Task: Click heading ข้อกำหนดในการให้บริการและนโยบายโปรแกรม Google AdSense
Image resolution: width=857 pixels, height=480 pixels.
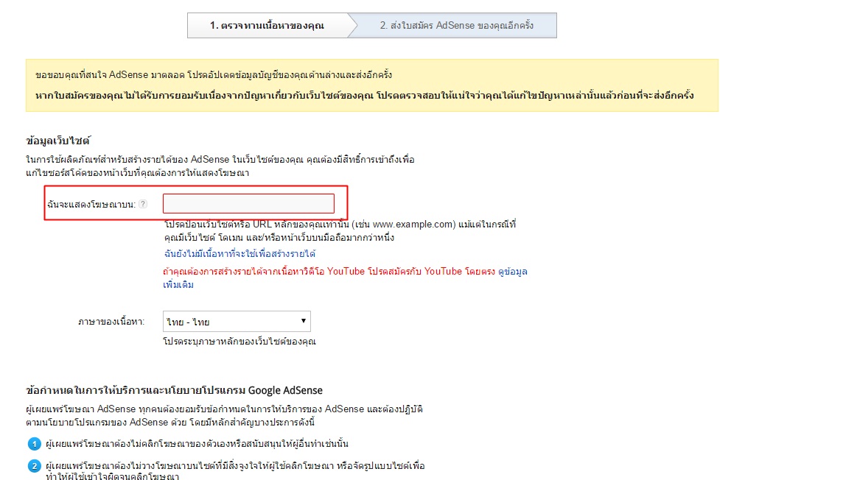Action: pos(175,390)
